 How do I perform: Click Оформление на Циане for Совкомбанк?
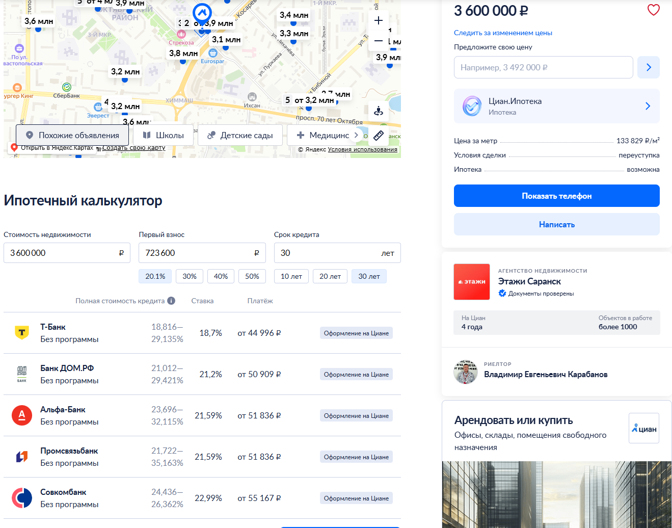356,498
